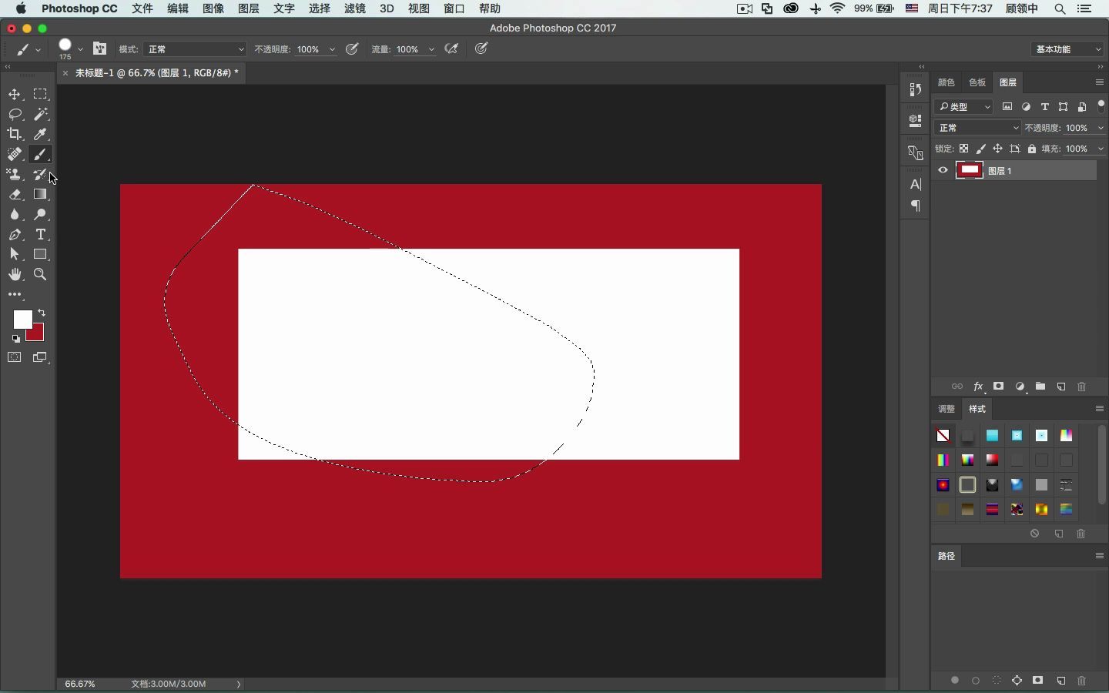Image resolution: width=1109 pixels, height=693 pixels.
Task: Select the Brush tool in the toolbox
Action: click(40, 154)
